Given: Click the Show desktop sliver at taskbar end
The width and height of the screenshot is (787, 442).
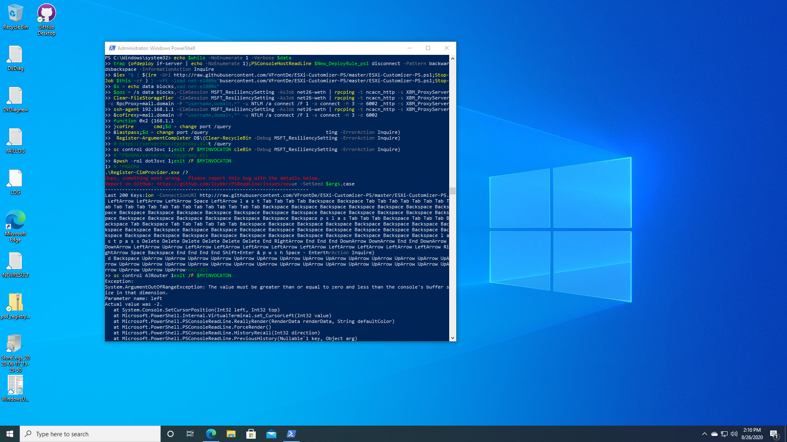Looking at the screenshot, I should pyautogui.click(x=785, y=434).
